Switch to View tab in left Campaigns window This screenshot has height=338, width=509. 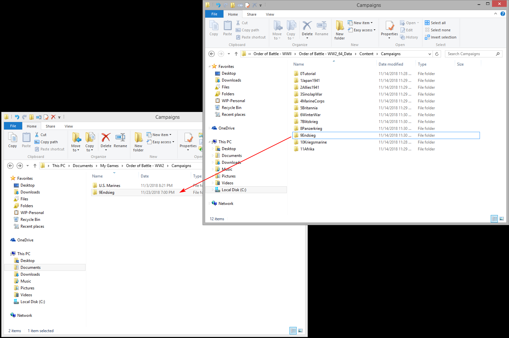(69, 126)
